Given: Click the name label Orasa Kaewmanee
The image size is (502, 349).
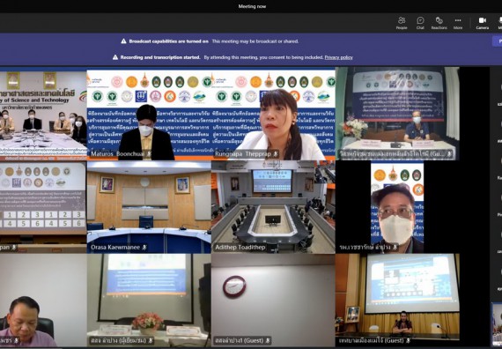Looking at the screenshot, I should tap(115, 248).
